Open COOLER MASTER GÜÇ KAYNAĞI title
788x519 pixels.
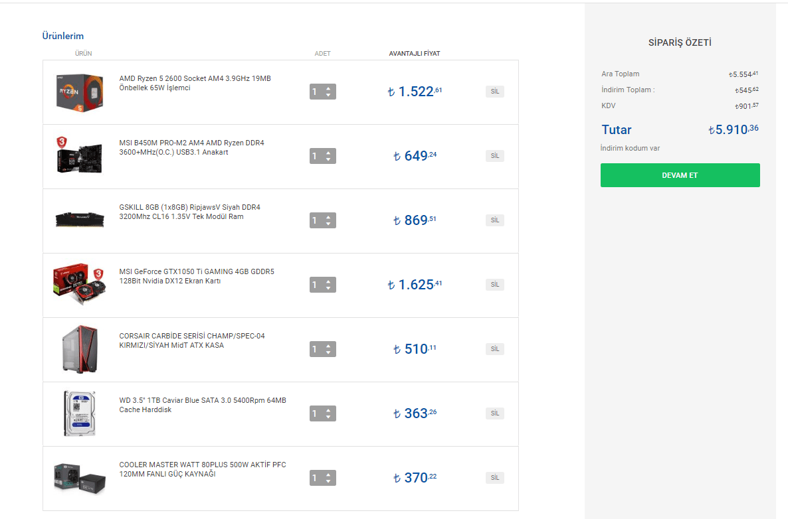203,469
